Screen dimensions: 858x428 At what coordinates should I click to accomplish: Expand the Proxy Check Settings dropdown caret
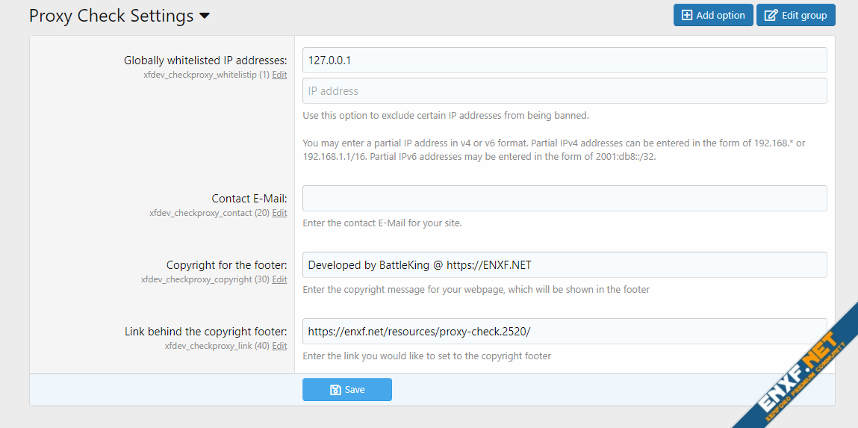(205, 16)
